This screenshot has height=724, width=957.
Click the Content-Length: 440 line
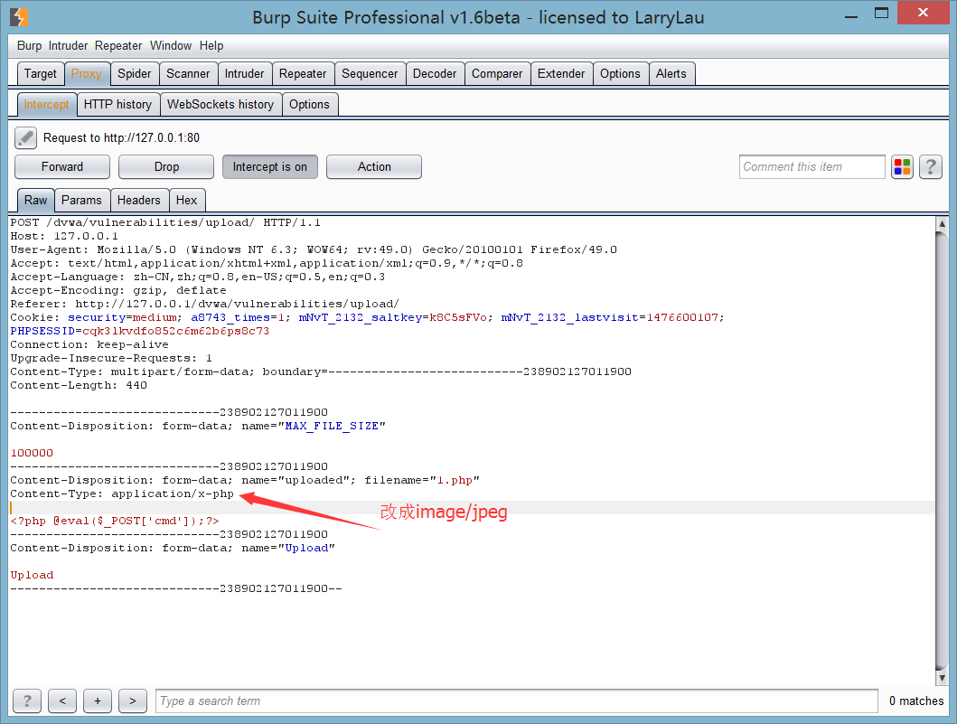[79, 385]
